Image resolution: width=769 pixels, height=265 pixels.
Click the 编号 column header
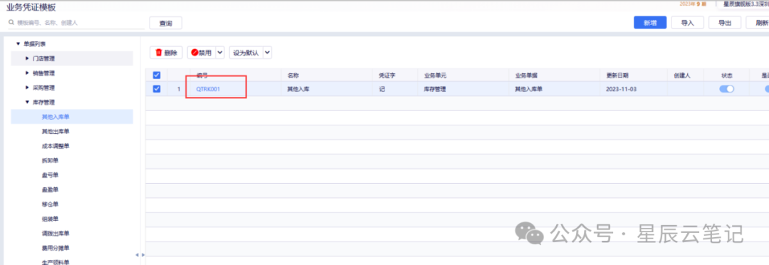tap(202, 76)
